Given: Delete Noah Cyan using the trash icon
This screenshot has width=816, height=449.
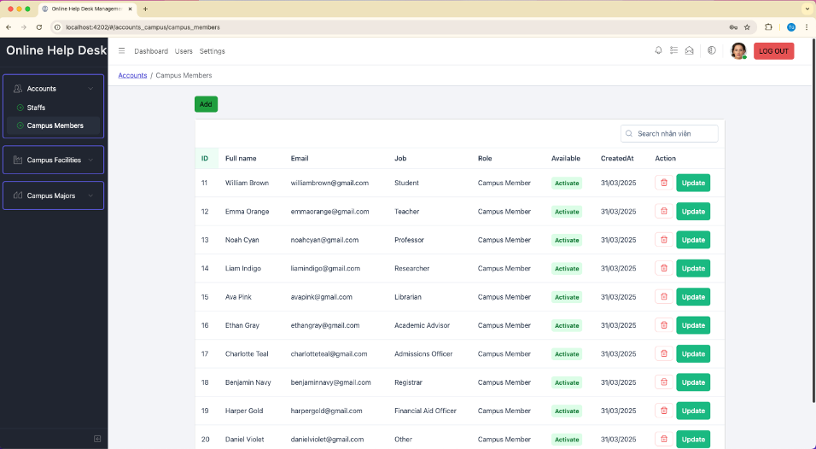Looking at the screenshot, I should point(663,240).
